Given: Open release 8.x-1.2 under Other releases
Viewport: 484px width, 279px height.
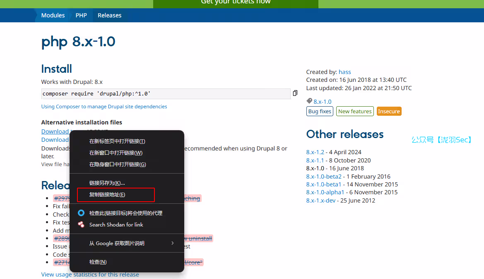Looking at the screenshot, I should [315, 152].
